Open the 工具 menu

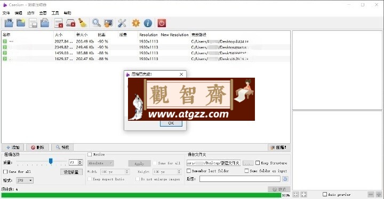click(x=55, y=13)
